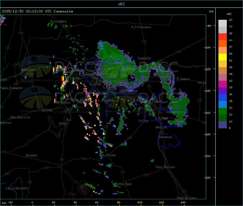Select the 54 dBZ yellow legend swatch
The height and width of the screenshot is (206, 243).
pos(222,57)
